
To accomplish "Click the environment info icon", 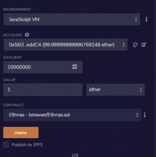I will pyautogui.click(x=146, y=19).
